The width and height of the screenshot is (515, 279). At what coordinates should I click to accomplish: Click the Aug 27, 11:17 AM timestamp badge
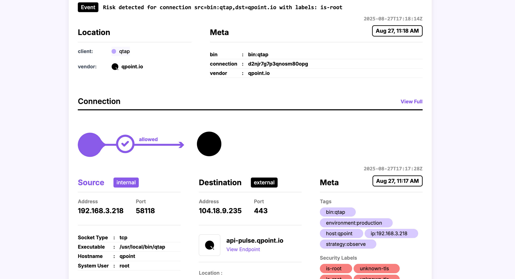point(397,181)
